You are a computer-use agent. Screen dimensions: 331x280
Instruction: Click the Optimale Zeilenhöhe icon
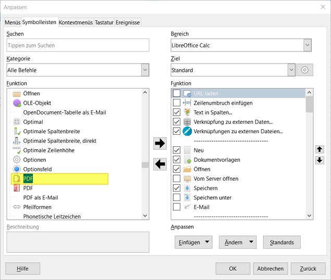pyautogui.click(x=17, y=150)
